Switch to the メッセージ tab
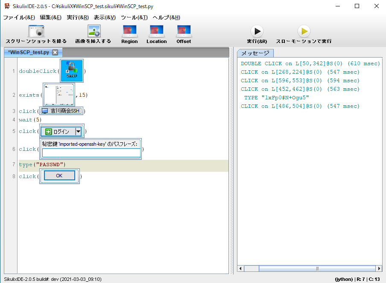The height and width of the screenshot is (283, 386). (255, 53)
